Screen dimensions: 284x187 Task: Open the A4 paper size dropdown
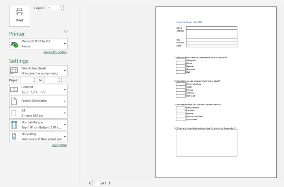38,113
